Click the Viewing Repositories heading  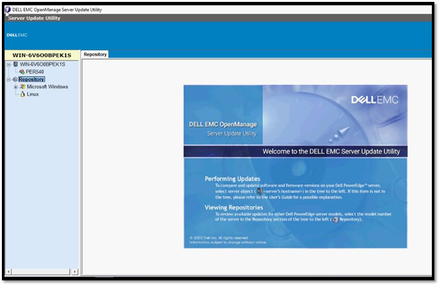(x=233, y=208)
